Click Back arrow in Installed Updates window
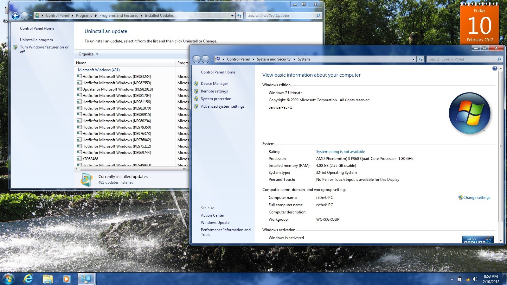Viewport: 507px width, 285px height. tap(16, 16)
